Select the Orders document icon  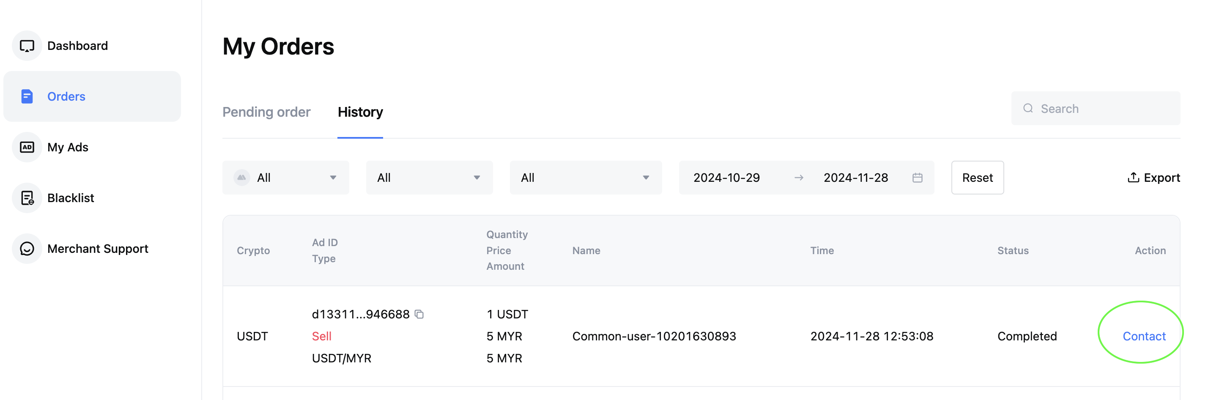pos(27,97)
